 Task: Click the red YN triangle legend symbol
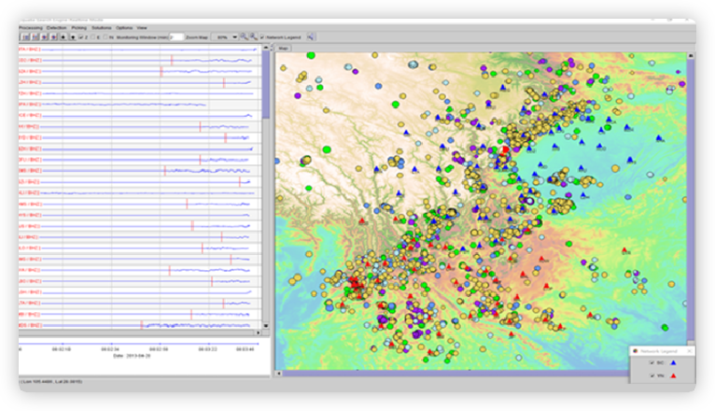(x=672, y=376)
